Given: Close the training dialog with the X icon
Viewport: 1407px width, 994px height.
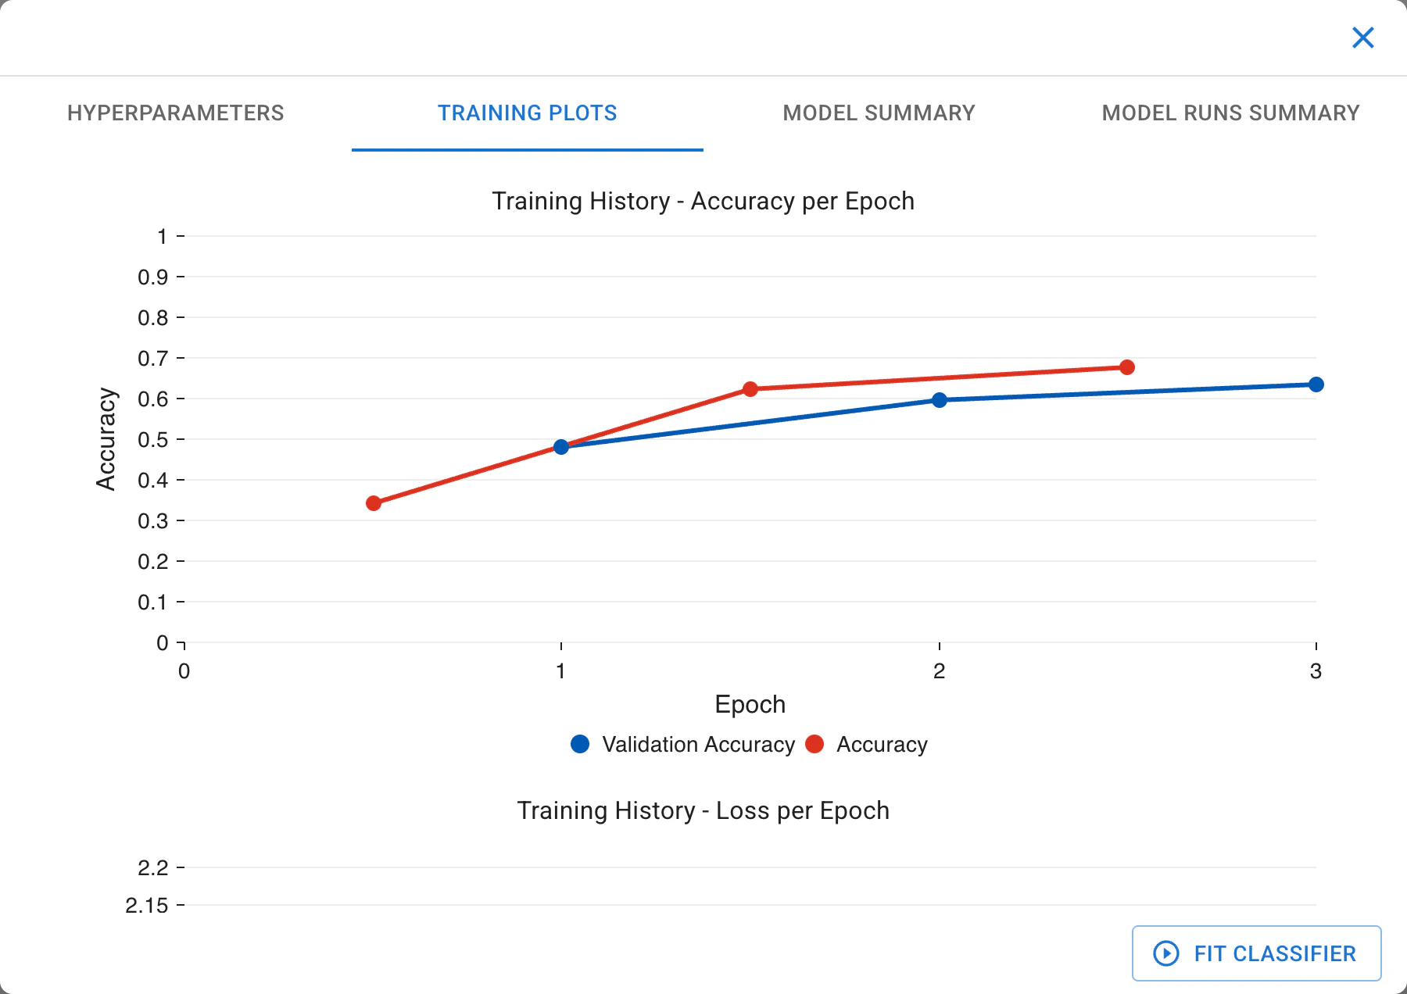Looking at the screenshot, I should tap(1362, 37).
